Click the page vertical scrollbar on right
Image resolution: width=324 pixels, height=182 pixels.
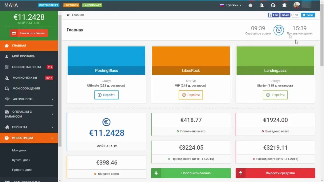click(x=322, y=35)
